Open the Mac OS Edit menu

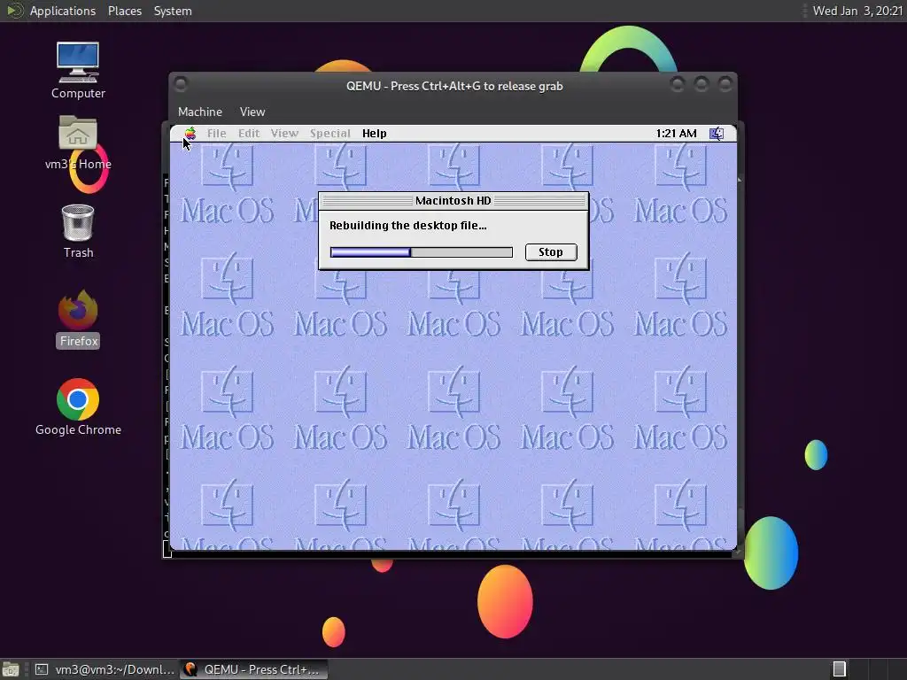[249, 134]
